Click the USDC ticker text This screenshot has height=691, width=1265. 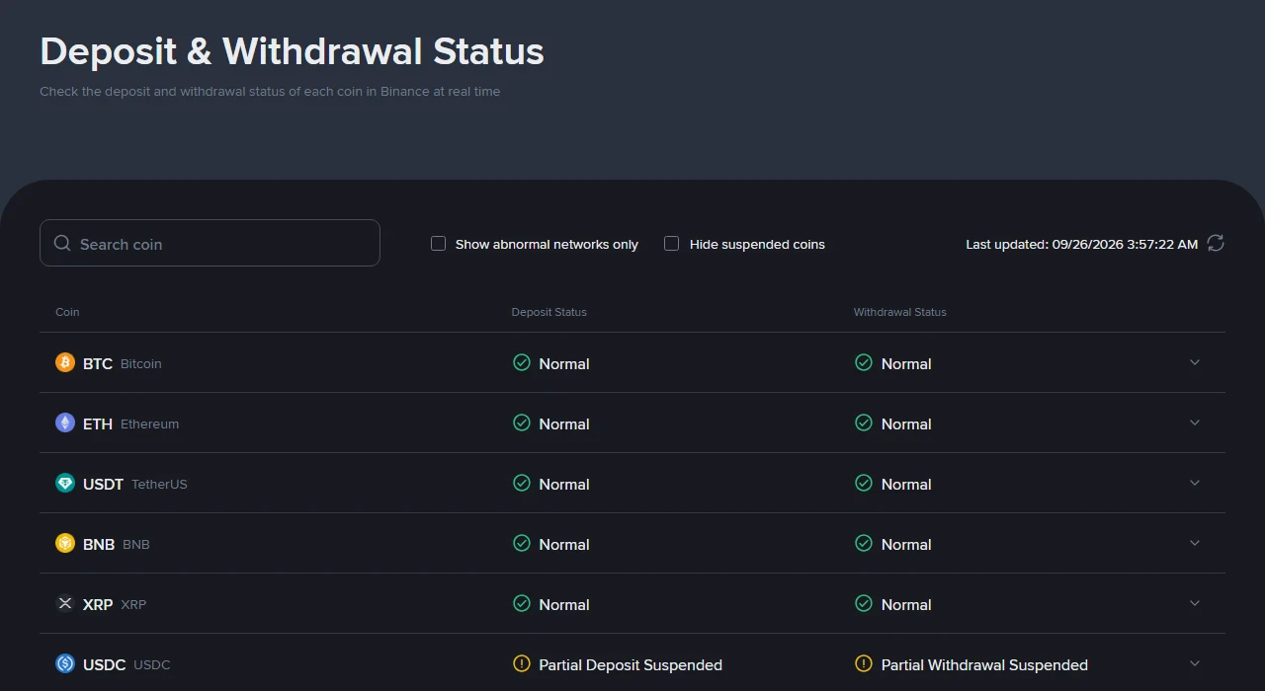point(105,664)
